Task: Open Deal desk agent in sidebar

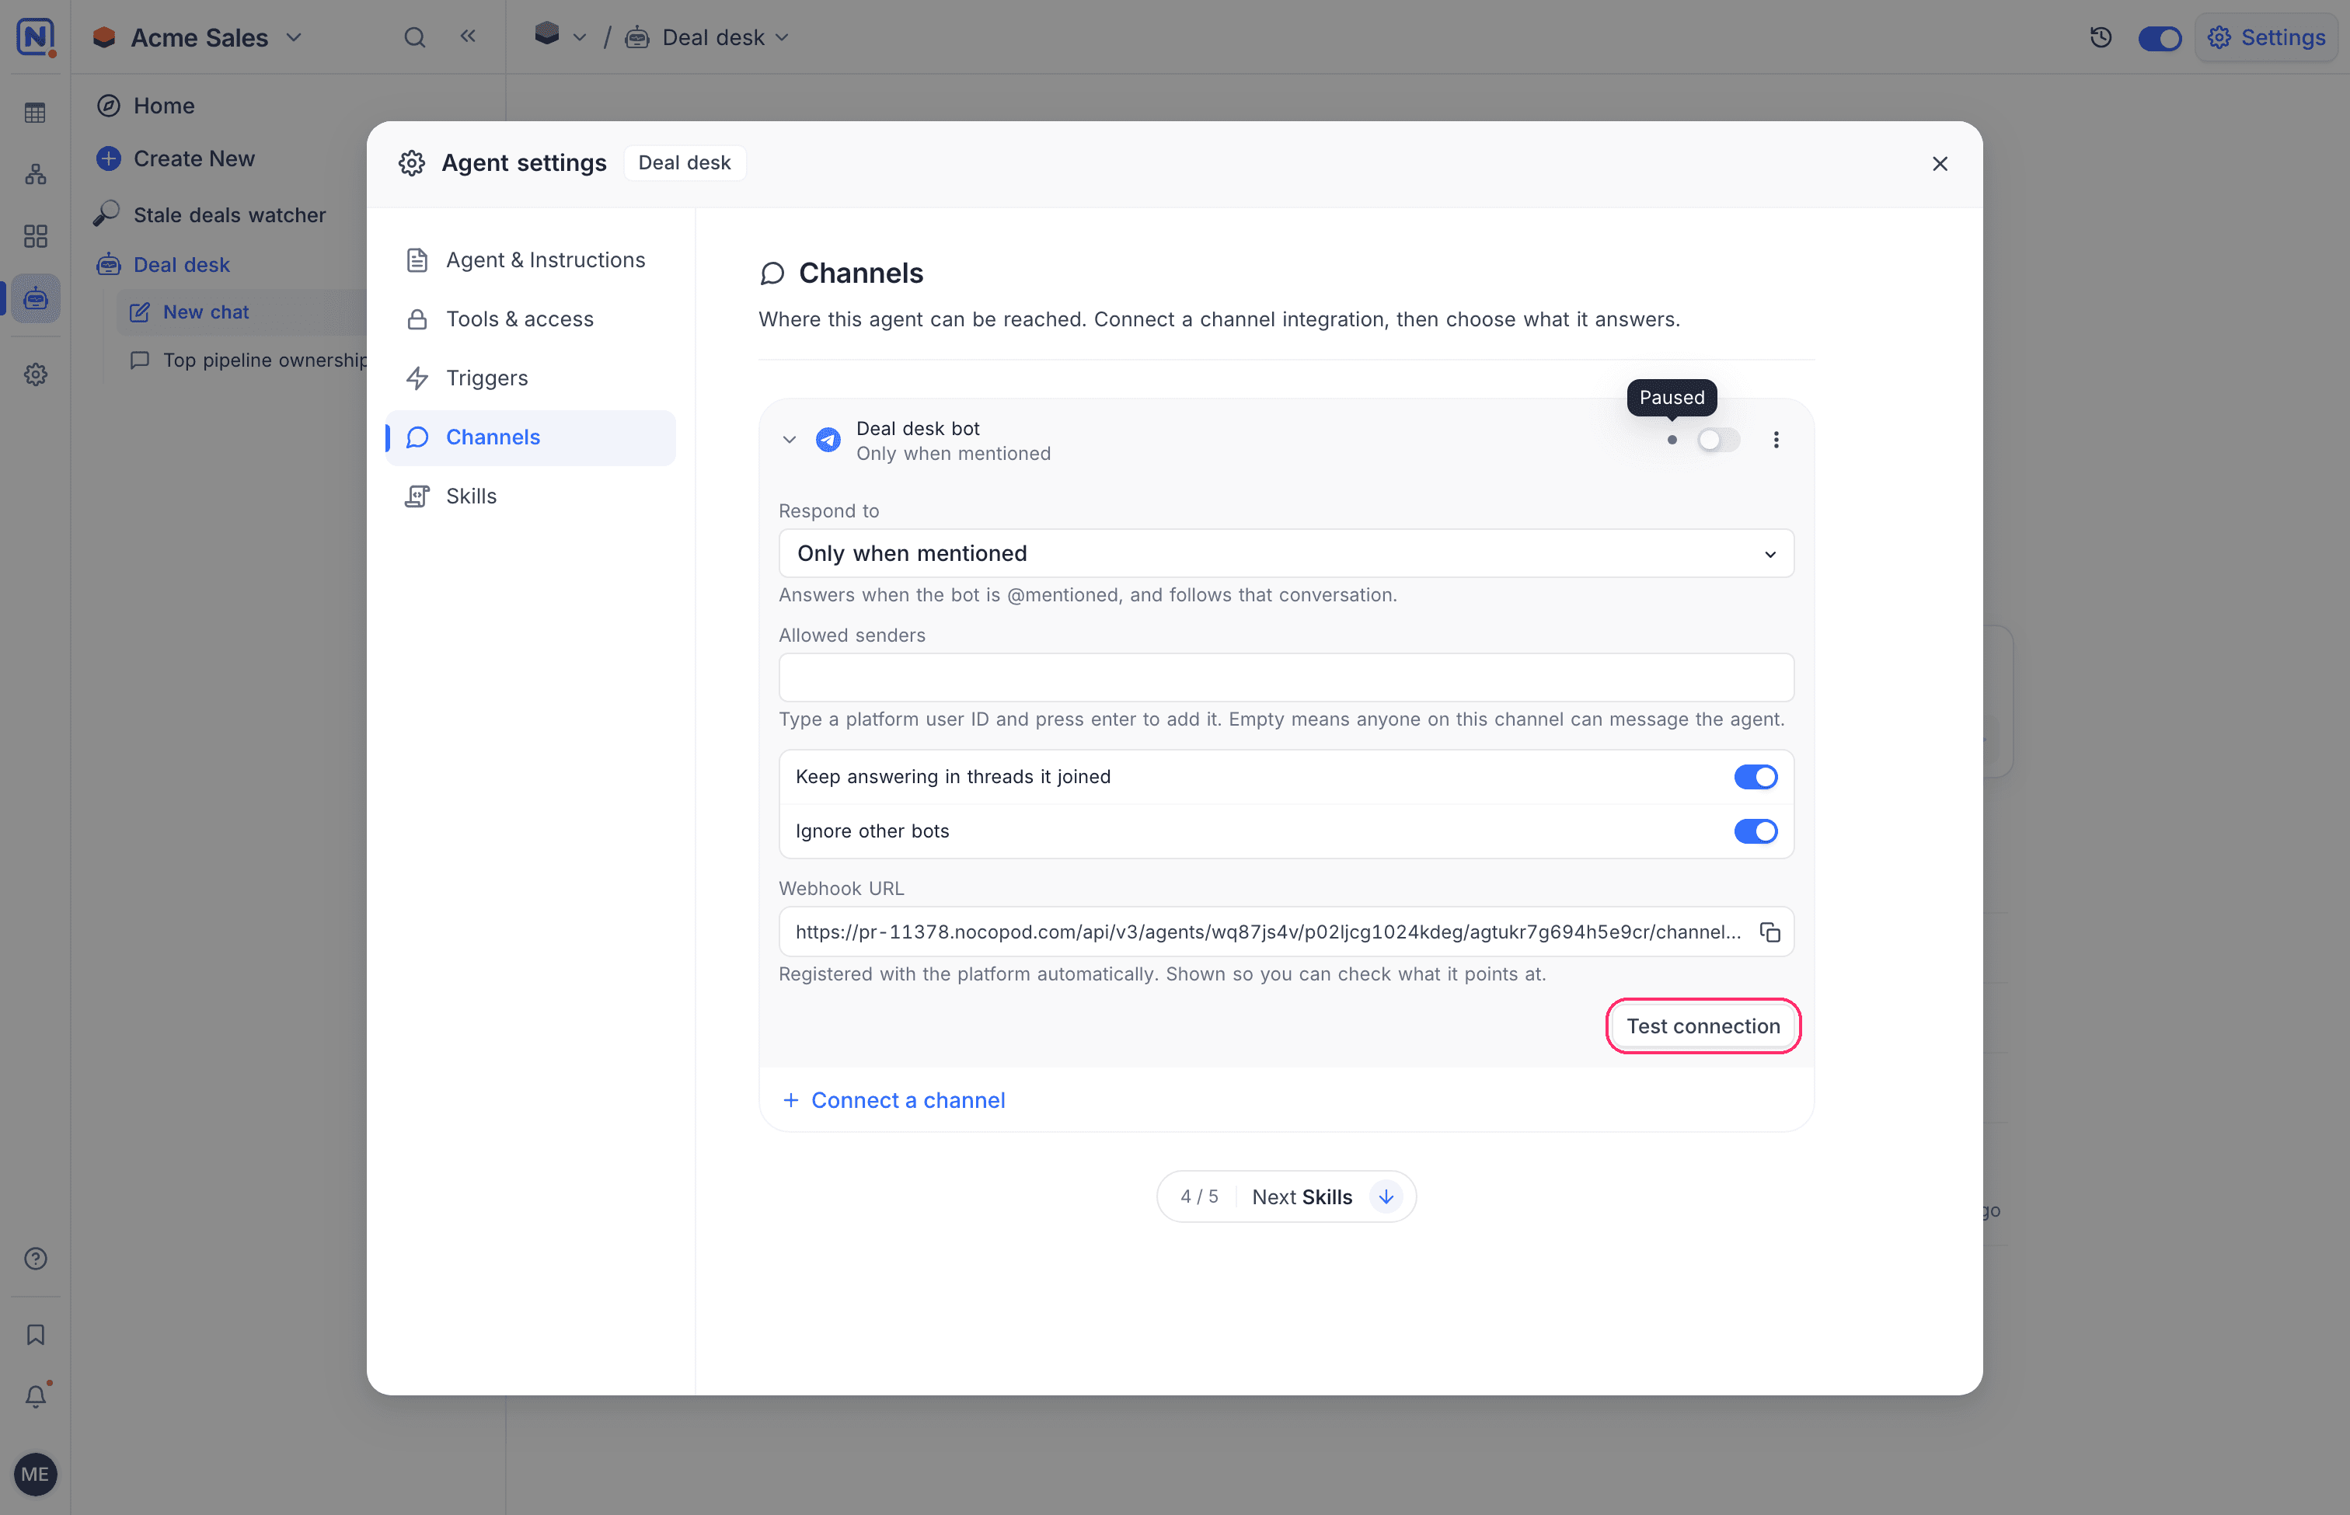Action: 181,265
